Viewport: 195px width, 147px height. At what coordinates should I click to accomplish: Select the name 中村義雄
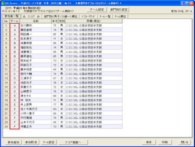(26, 118)
